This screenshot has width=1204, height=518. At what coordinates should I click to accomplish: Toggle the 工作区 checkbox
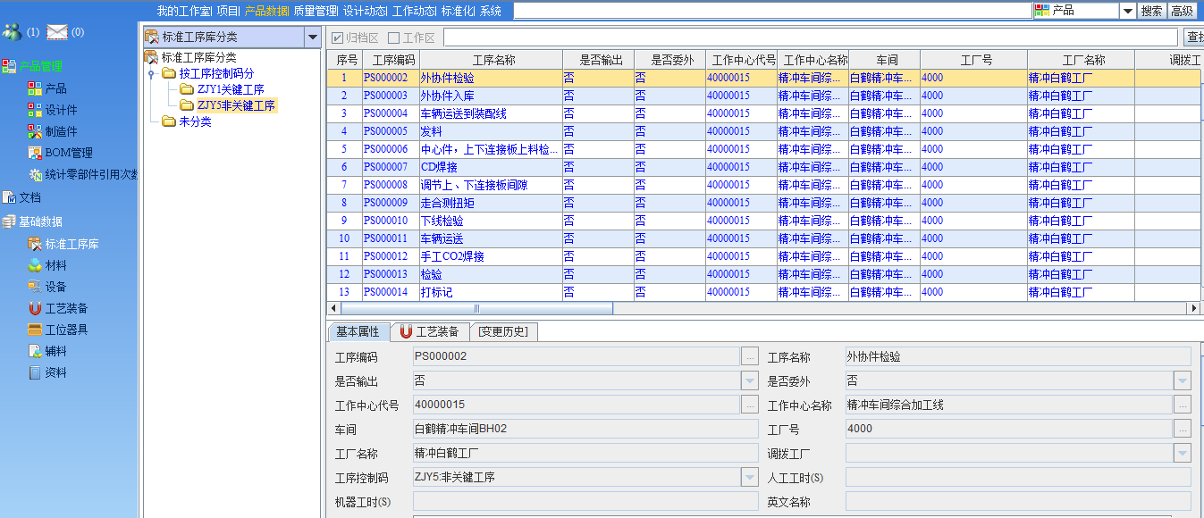click(x=394, y=38)
